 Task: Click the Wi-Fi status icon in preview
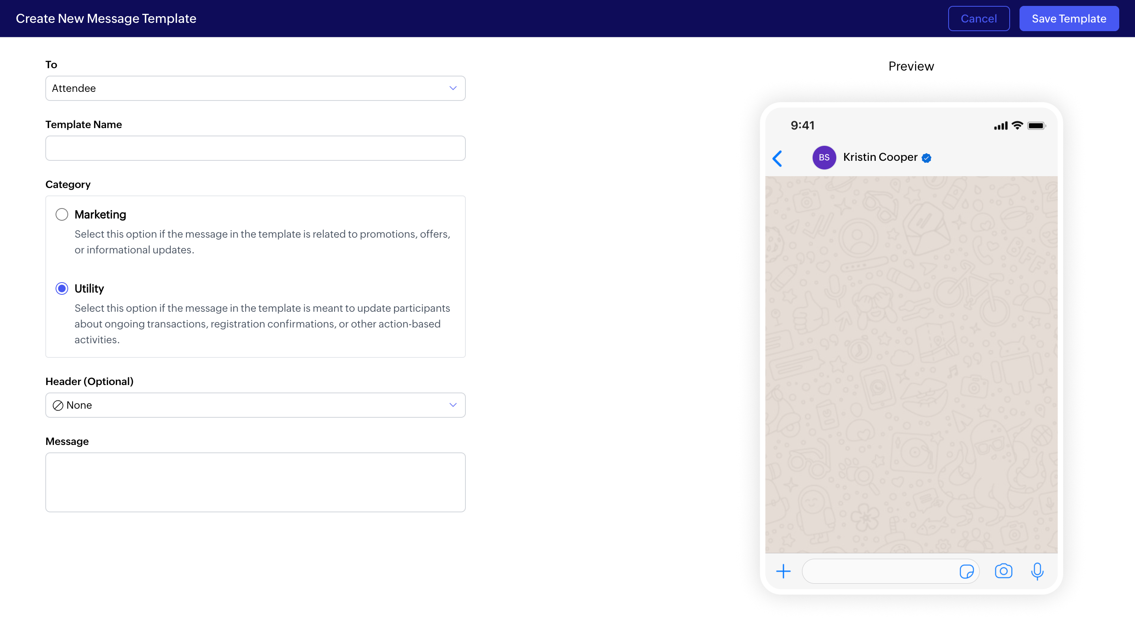pos(1017,126)
